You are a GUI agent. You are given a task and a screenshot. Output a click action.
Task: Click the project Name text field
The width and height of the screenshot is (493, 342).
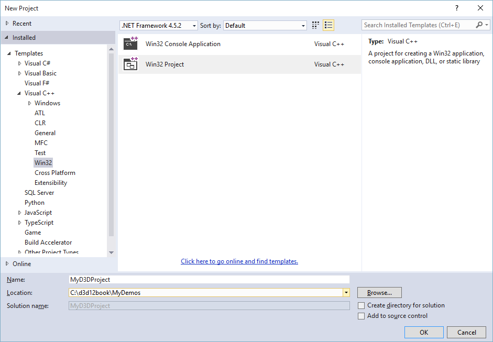(209, 280)
